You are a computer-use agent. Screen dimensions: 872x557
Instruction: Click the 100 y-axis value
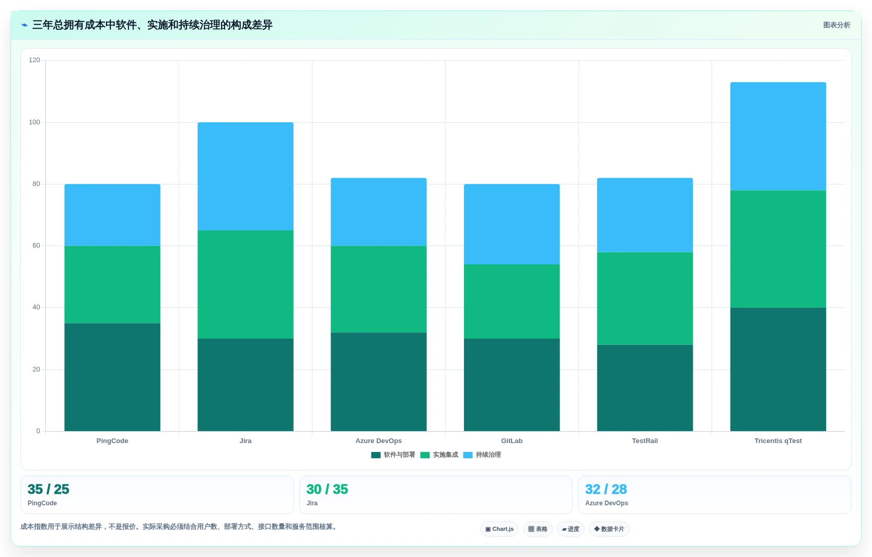click(x=34, y=122)
